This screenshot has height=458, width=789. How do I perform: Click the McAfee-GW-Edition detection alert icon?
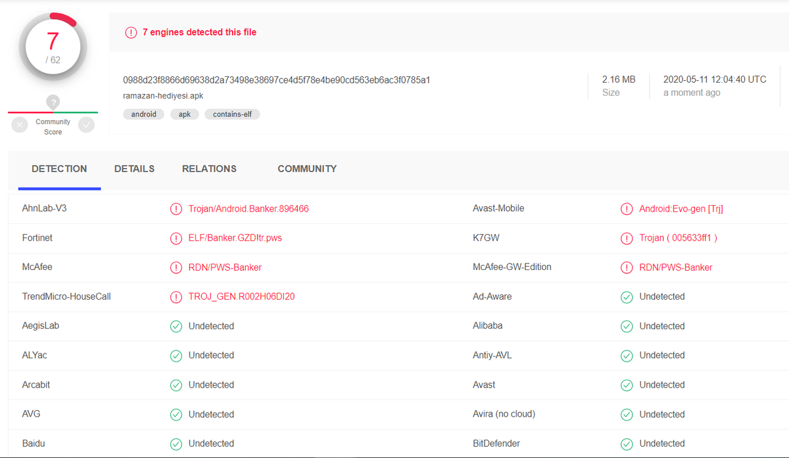pos(627,267)
